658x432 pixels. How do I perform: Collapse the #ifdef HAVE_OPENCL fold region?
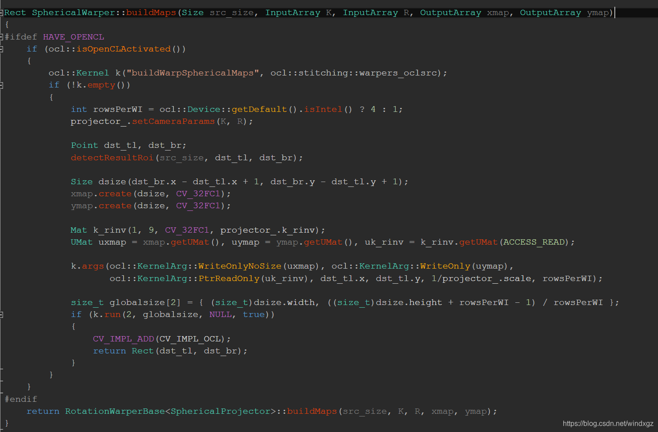[x=2, y=36]
